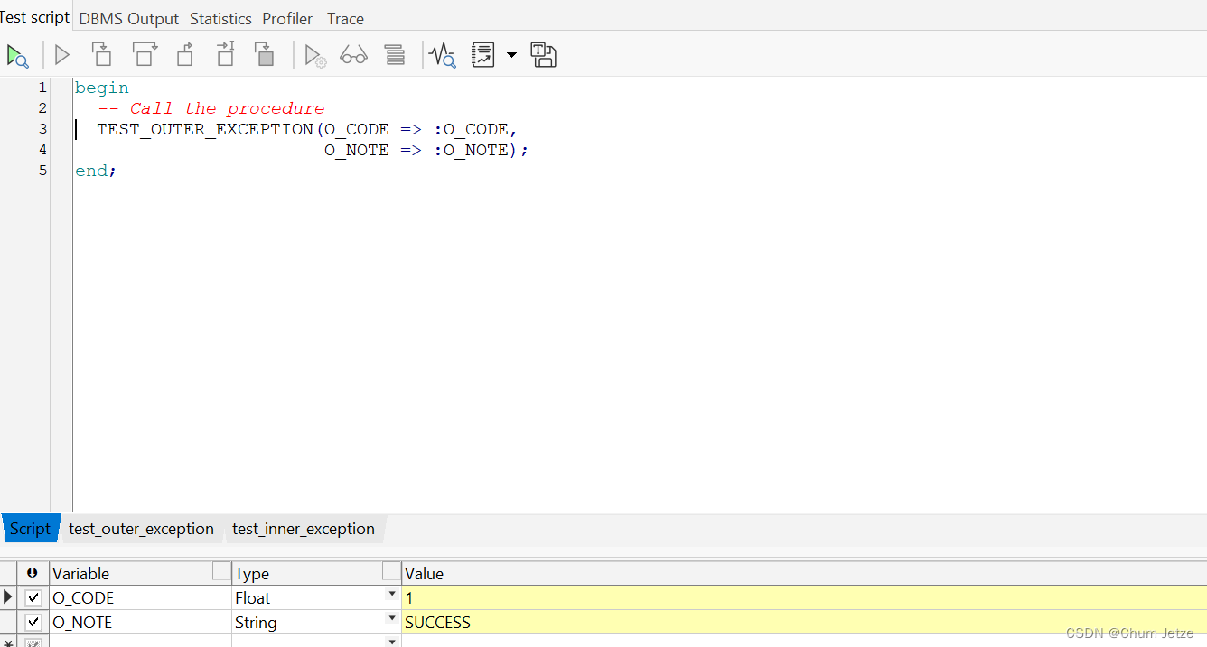This screenshot has width=1207, height=647.
Task: Enable the checkbox on the empty variable row
Action: (33, 642)
